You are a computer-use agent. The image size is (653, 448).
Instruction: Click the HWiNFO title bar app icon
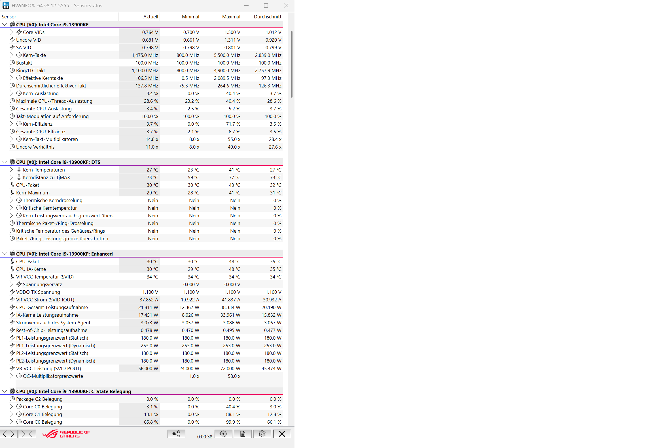click(6, 5)
